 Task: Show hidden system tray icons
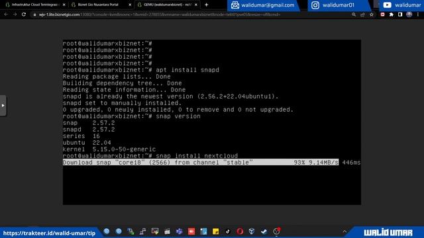(x=344, y=231)
